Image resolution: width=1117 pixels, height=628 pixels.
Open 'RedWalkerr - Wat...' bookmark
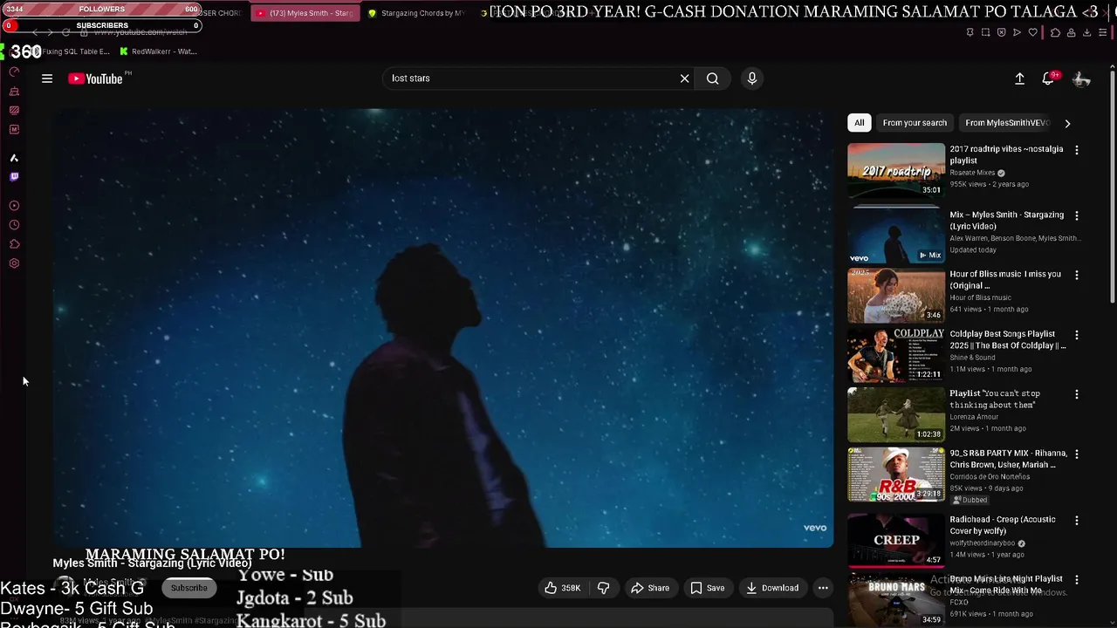(x=158, y=51)
